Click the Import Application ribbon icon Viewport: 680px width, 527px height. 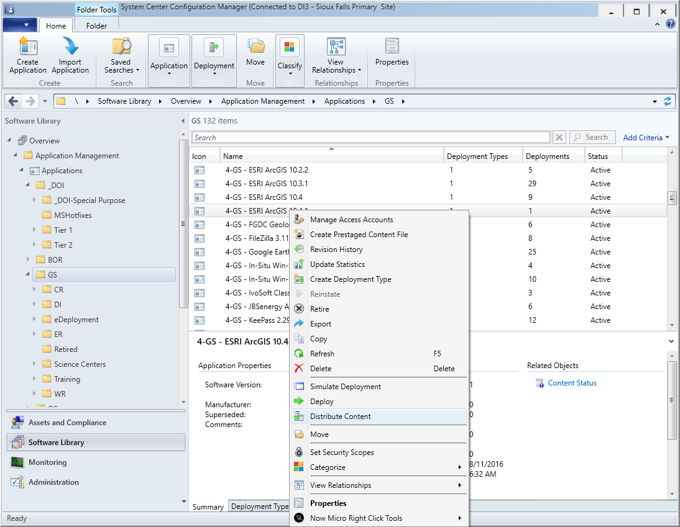tap(70, 47)
